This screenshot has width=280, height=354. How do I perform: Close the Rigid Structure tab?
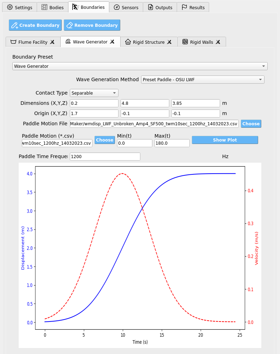(169, 42)
